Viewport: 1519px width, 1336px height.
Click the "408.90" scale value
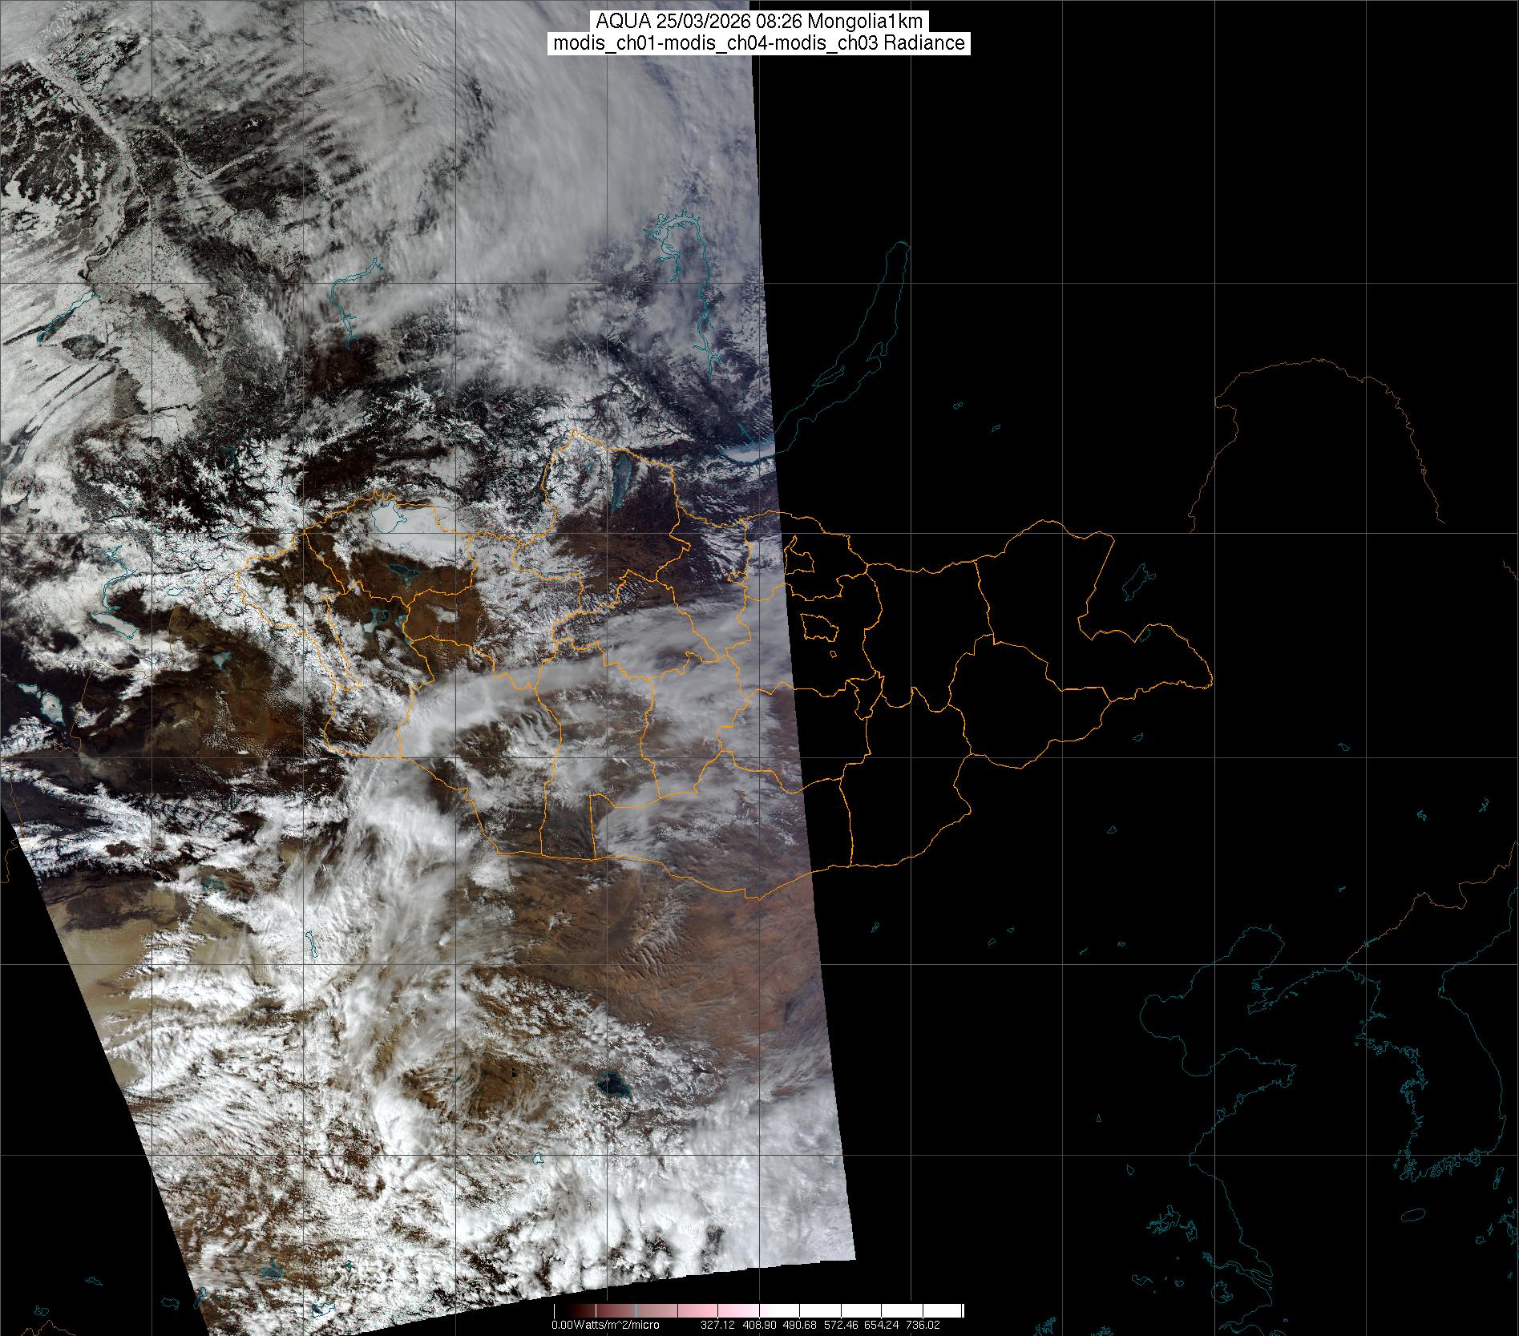760,1325
